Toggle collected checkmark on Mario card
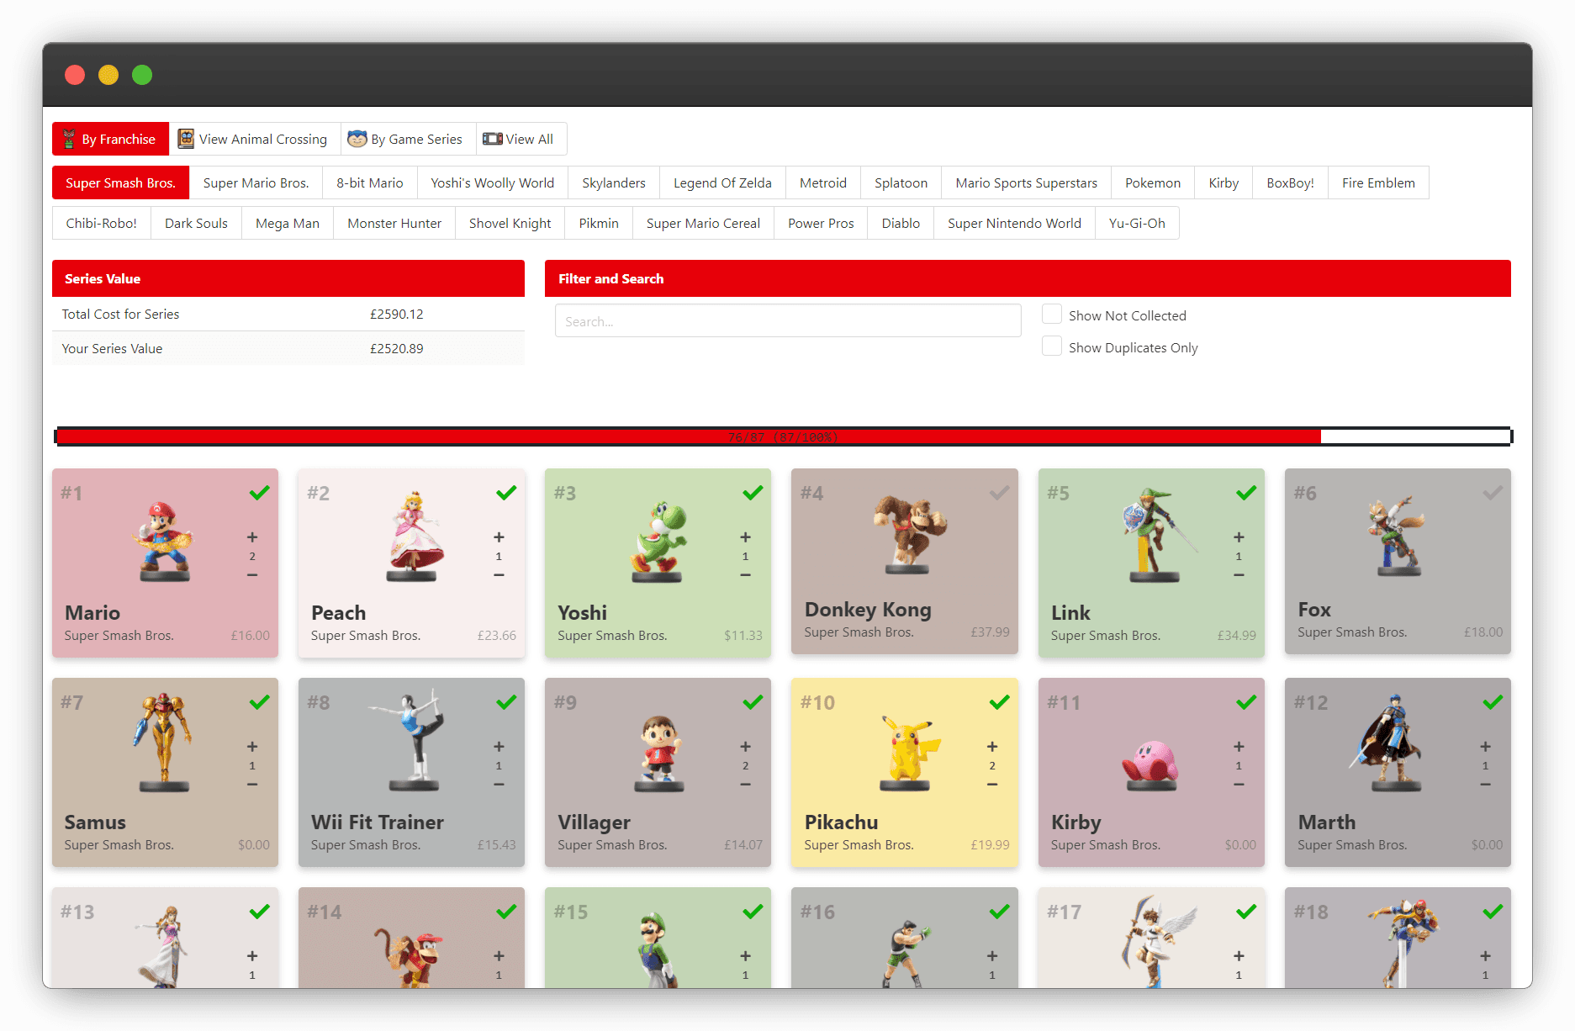The height and width of the screenshot is (1031, 1575). click(260, 493)
